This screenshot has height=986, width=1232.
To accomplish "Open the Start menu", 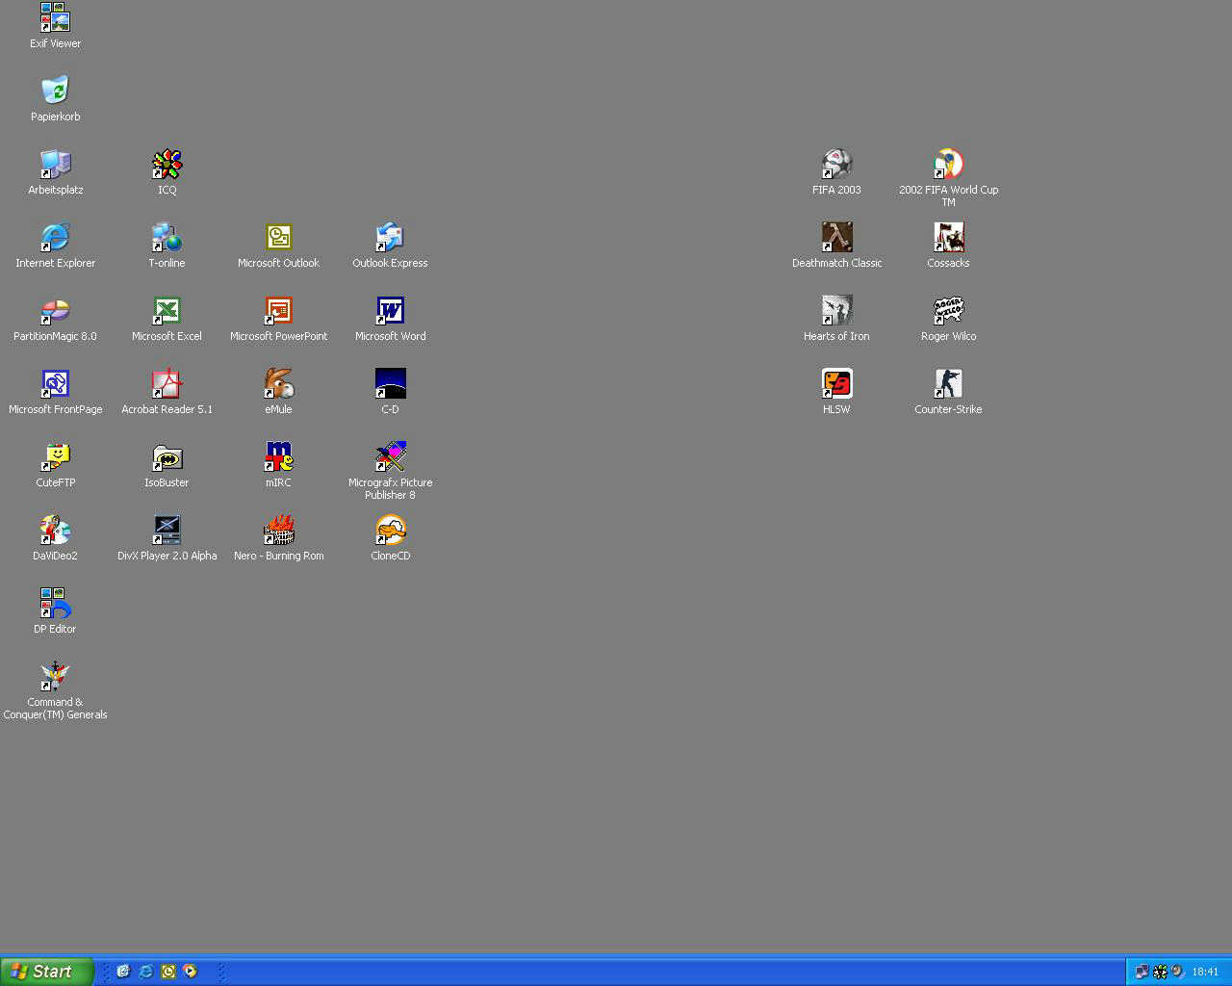I will (x=46, y=972).
